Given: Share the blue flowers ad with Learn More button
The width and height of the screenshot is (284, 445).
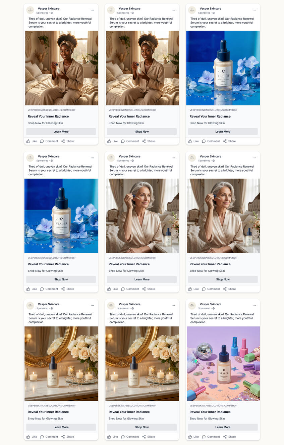Looking at the screenshot, I should point(229,141).
